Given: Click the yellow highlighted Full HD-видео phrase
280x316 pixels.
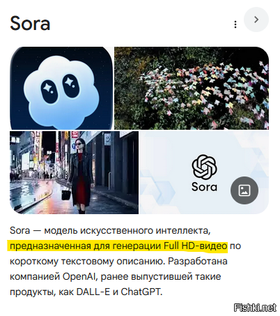Looking at the screenshot, I should pos(196,246).
